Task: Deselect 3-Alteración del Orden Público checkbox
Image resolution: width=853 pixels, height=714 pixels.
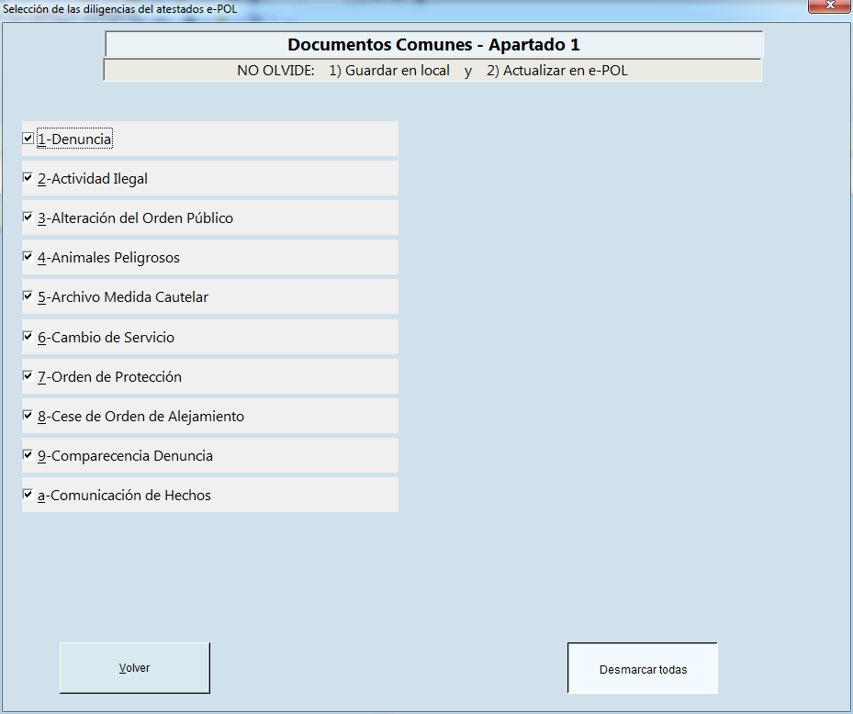Action: [x=28, y=218]
